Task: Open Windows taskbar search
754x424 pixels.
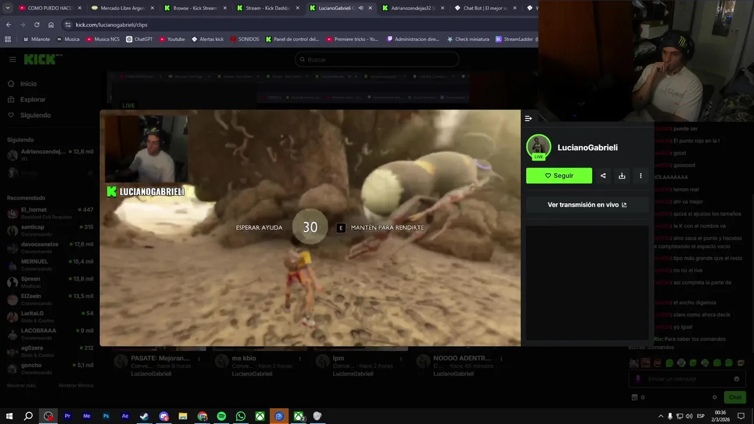Action: pyautogui.click(x=28, y=416)
